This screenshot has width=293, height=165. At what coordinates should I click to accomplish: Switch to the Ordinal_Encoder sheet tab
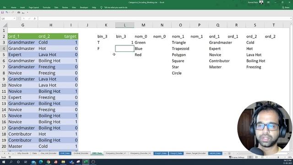coord(81,154)
